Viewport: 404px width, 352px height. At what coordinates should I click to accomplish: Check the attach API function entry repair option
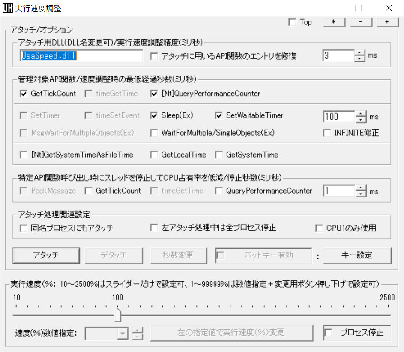pos(154,56)
